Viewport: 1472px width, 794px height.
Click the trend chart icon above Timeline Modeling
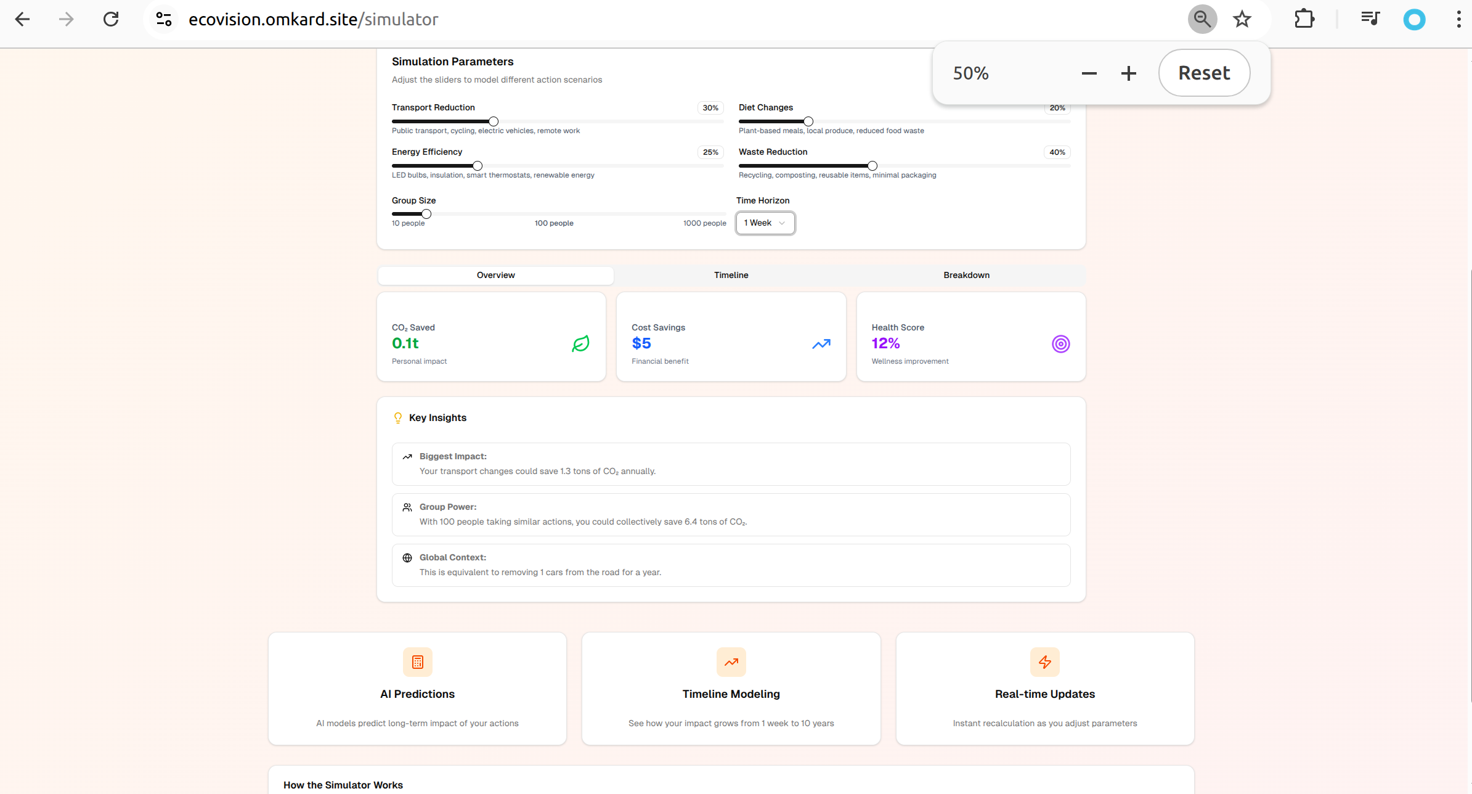click(x=731, y=662)
